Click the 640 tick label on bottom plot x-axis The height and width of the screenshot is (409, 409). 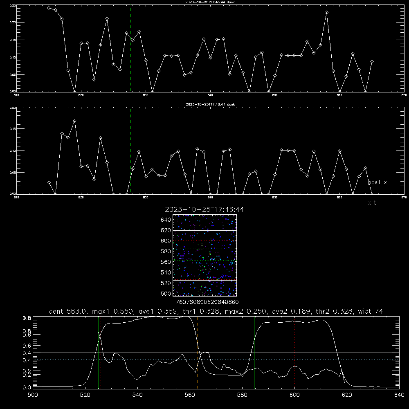(x=399, y=395)
